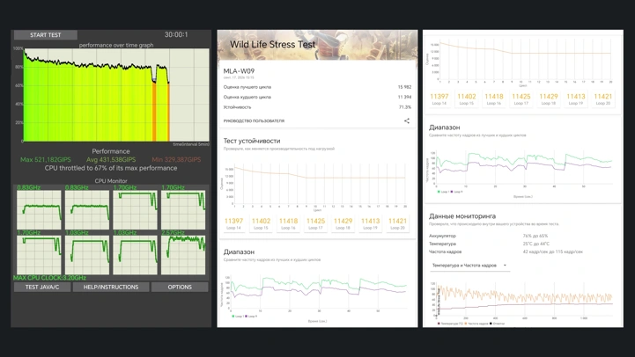Toggle the Отметки legend under the monitoring chart
This screenshot has height=357, width=635.
click(498, 324)
